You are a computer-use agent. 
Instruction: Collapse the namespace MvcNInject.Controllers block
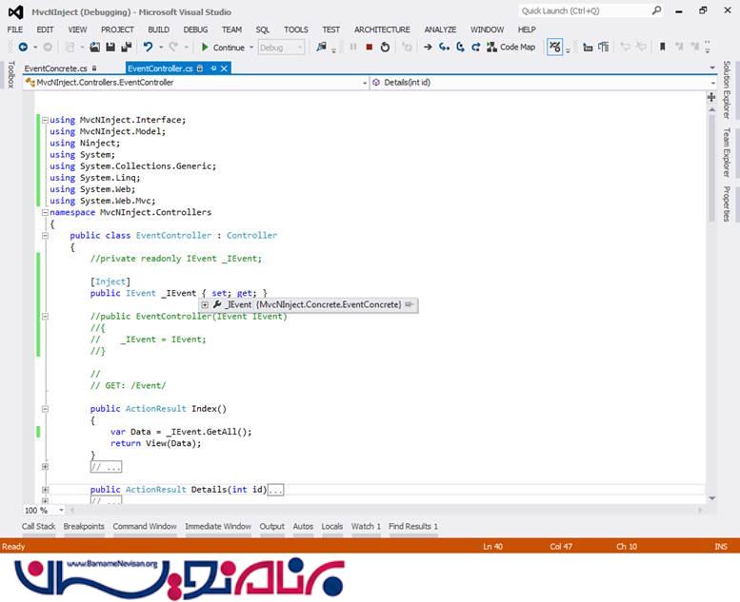tap(44, 213)
